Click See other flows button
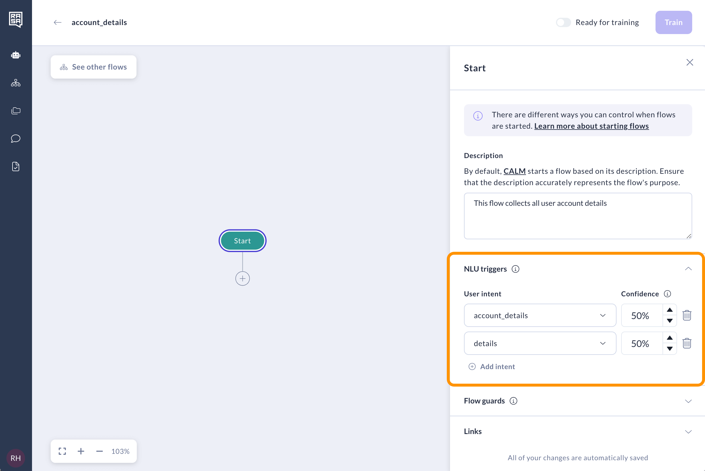Image resolution: width=705 pixels, height=471 pixels. pyautogui.click(x=93, y=67)
